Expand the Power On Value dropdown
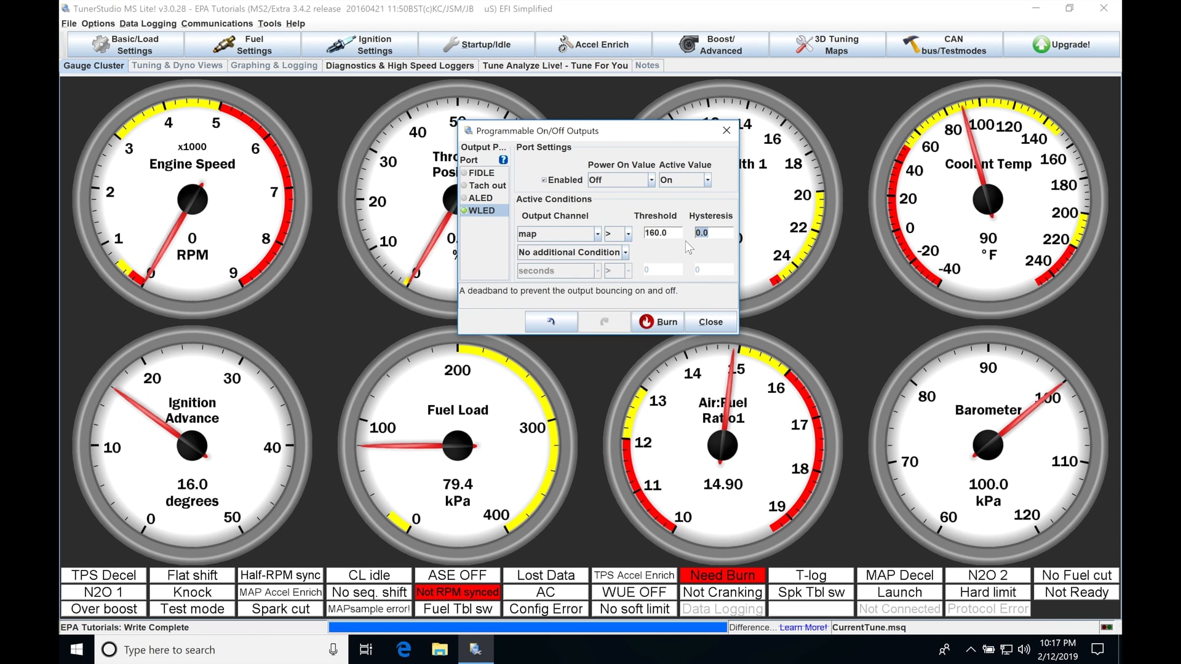1181x664 pixels. pos(651,180)
